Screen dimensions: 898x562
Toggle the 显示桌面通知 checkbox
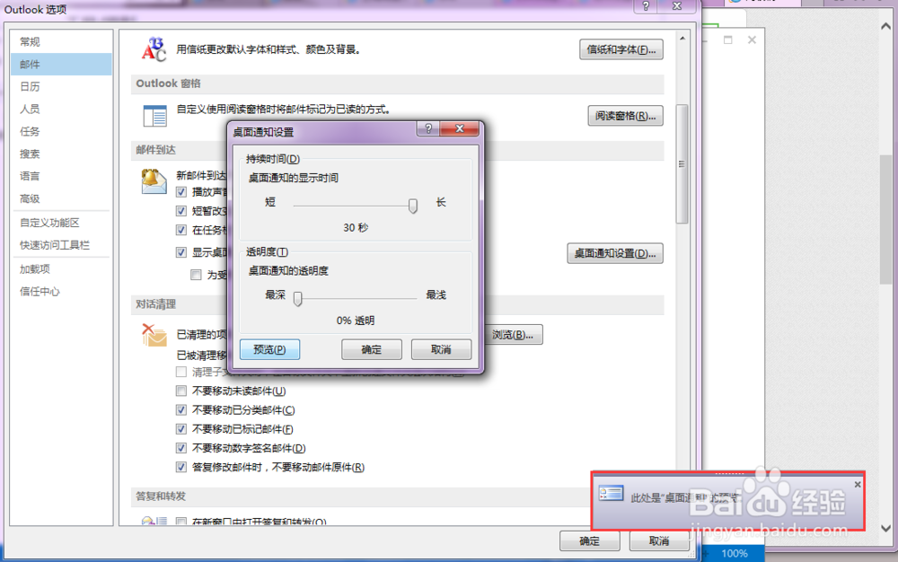point(181,252)
